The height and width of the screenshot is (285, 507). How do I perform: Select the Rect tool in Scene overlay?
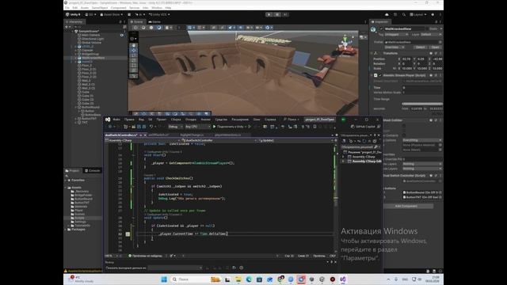(134, 66)
